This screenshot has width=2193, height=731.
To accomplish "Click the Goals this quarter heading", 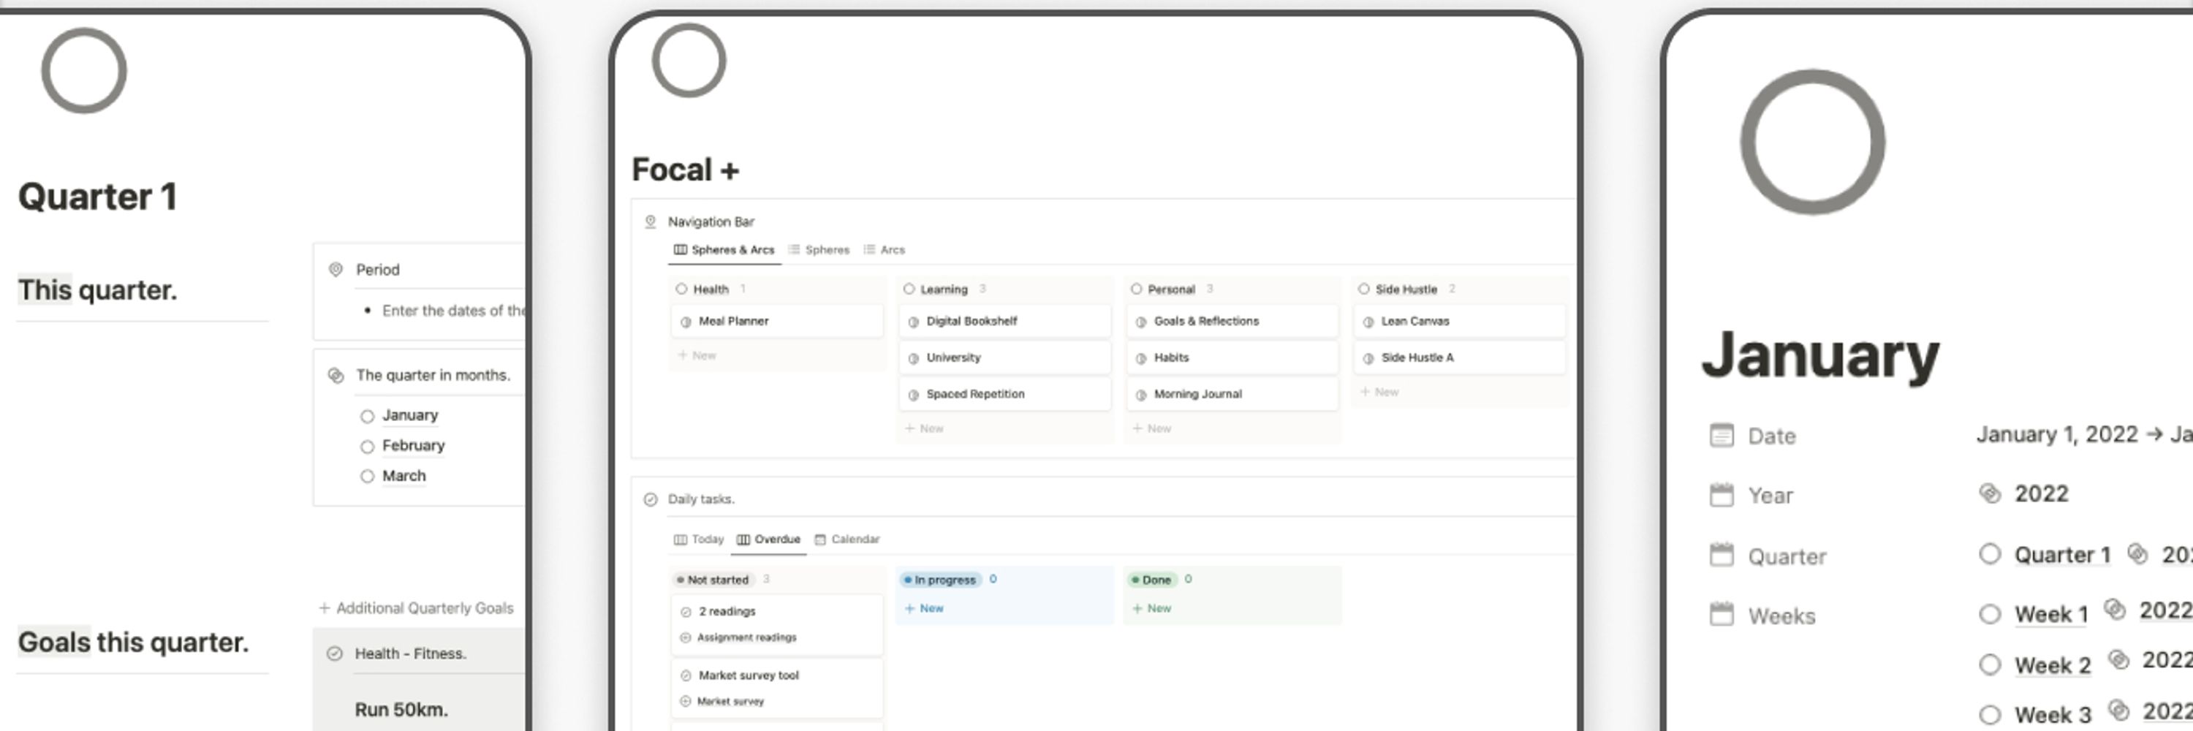I will pyautogui.click(x=133, y=643).
